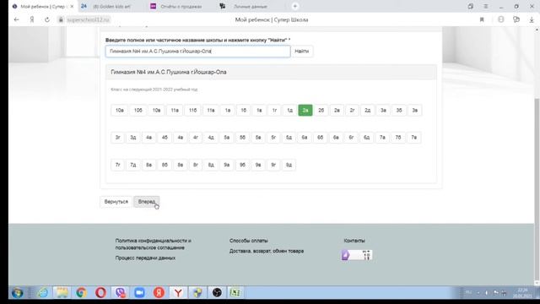Open the 'Способы оплаты' footer link
540x304 pixels.
pos(249,241)
